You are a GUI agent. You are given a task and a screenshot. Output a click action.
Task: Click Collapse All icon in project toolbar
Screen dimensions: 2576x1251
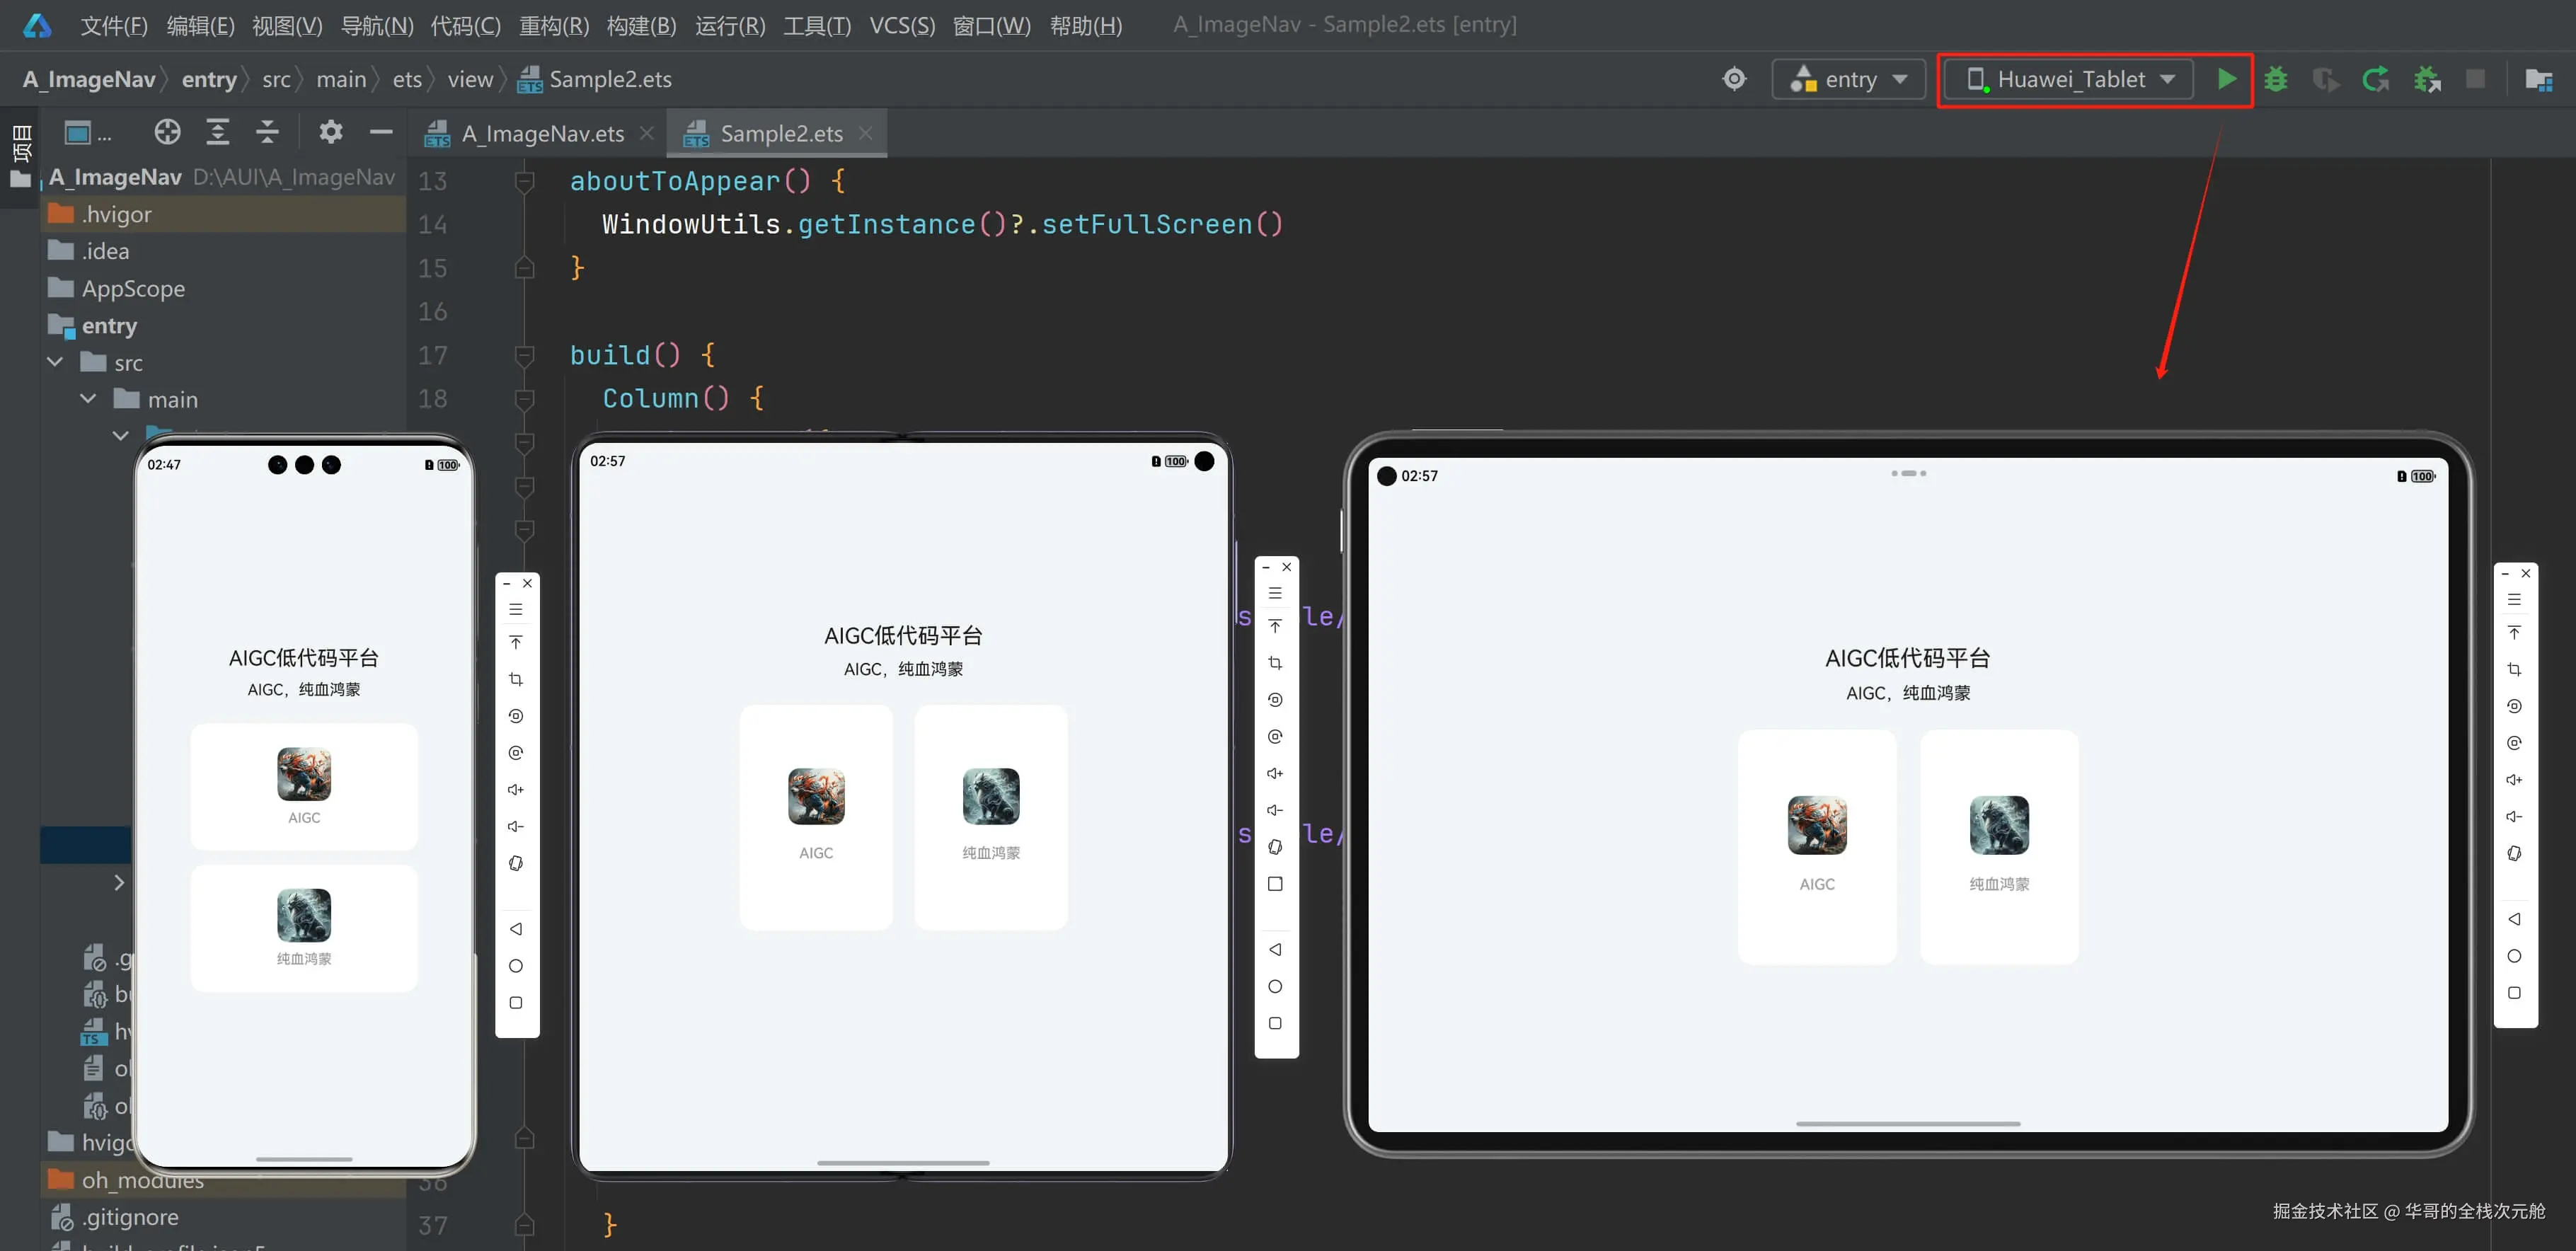(267, 132)
